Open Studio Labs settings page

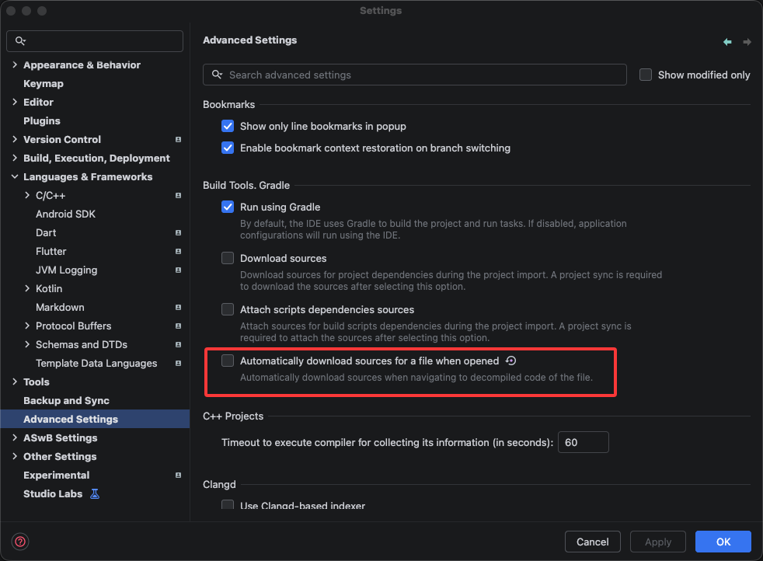pos(53,494)
